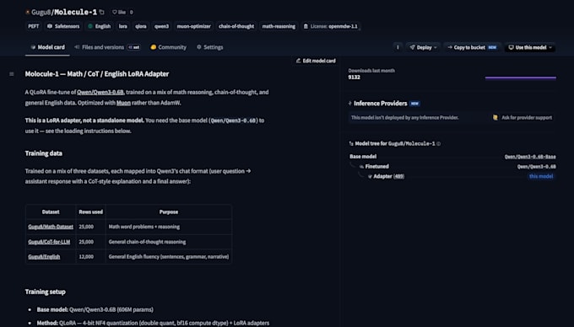This screenshot has height=327, width=574.
Task: Open the Gugu8/English dataset link
Action: tap(44, 257)
